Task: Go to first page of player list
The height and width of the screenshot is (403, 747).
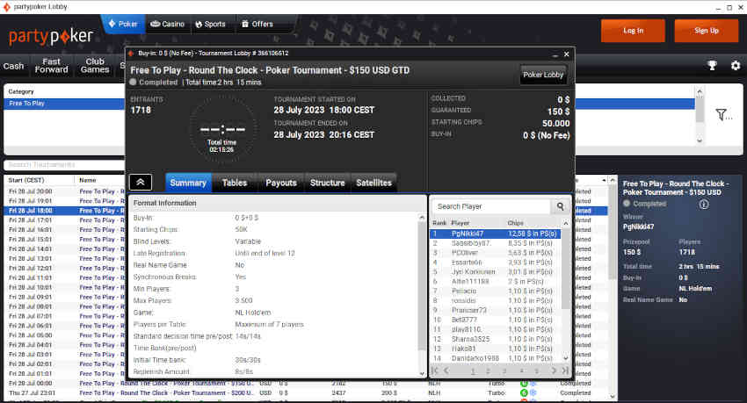Action: [434, 371]
